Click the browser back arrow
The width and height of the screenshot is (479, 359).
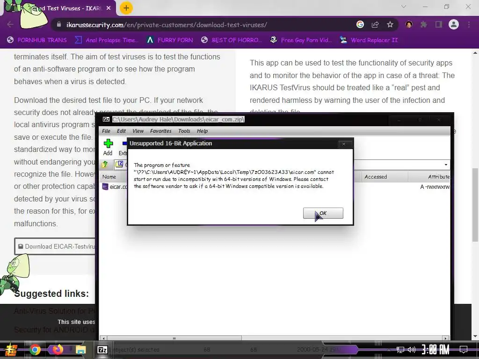pyautogui.click(x=10, y=24)
